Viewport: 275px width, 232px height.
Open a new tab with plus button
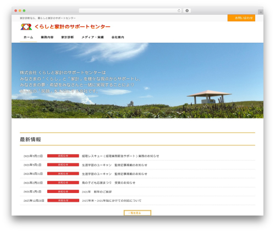click(x=261, y=12)
